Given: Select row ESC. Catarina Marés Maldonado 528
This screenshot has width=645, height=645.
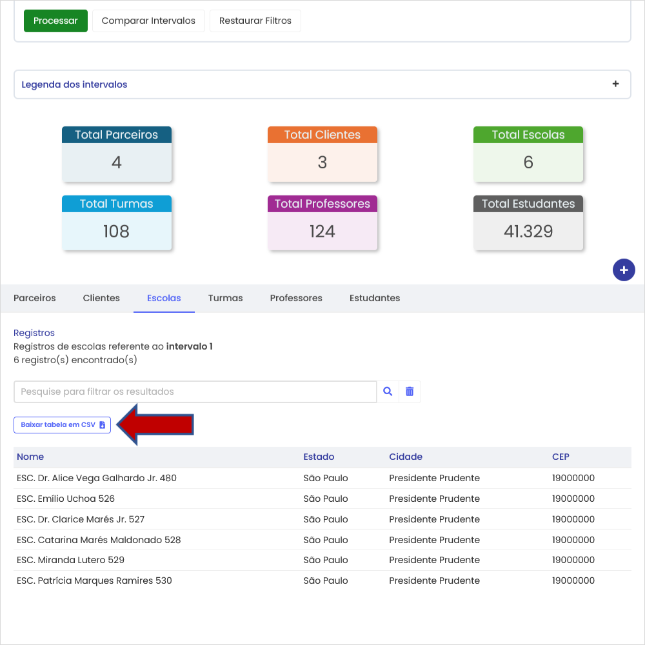Looking at the screenshot, I should coord(322,540).
